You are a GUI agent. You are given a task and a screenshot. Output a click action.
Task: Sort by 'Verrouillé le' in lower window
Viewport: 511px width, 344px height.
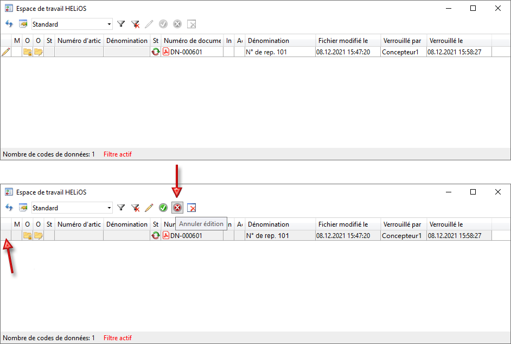[x=459, y=224]
